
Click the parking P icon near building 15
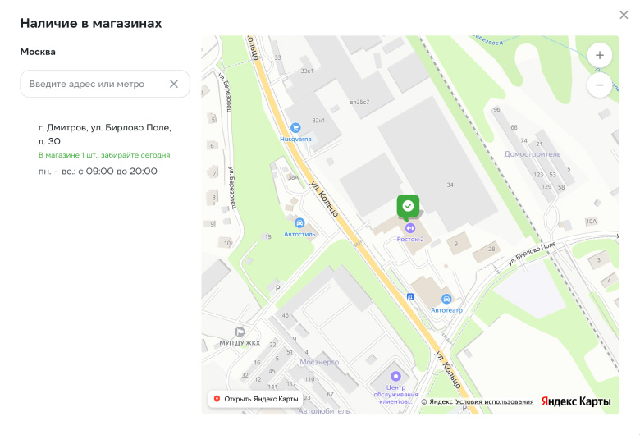click(277, 288)
